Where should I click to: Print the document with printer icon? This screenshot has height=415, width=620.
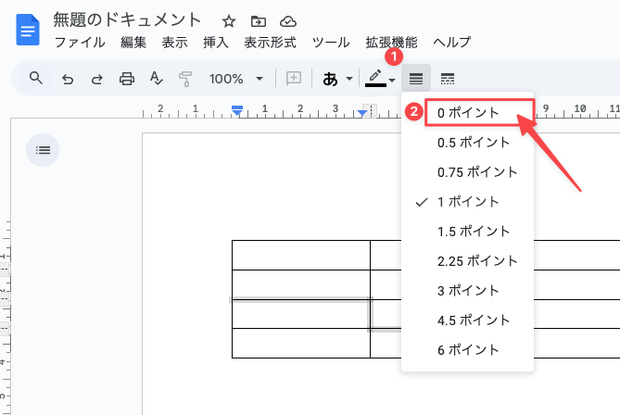coord(127,79)
